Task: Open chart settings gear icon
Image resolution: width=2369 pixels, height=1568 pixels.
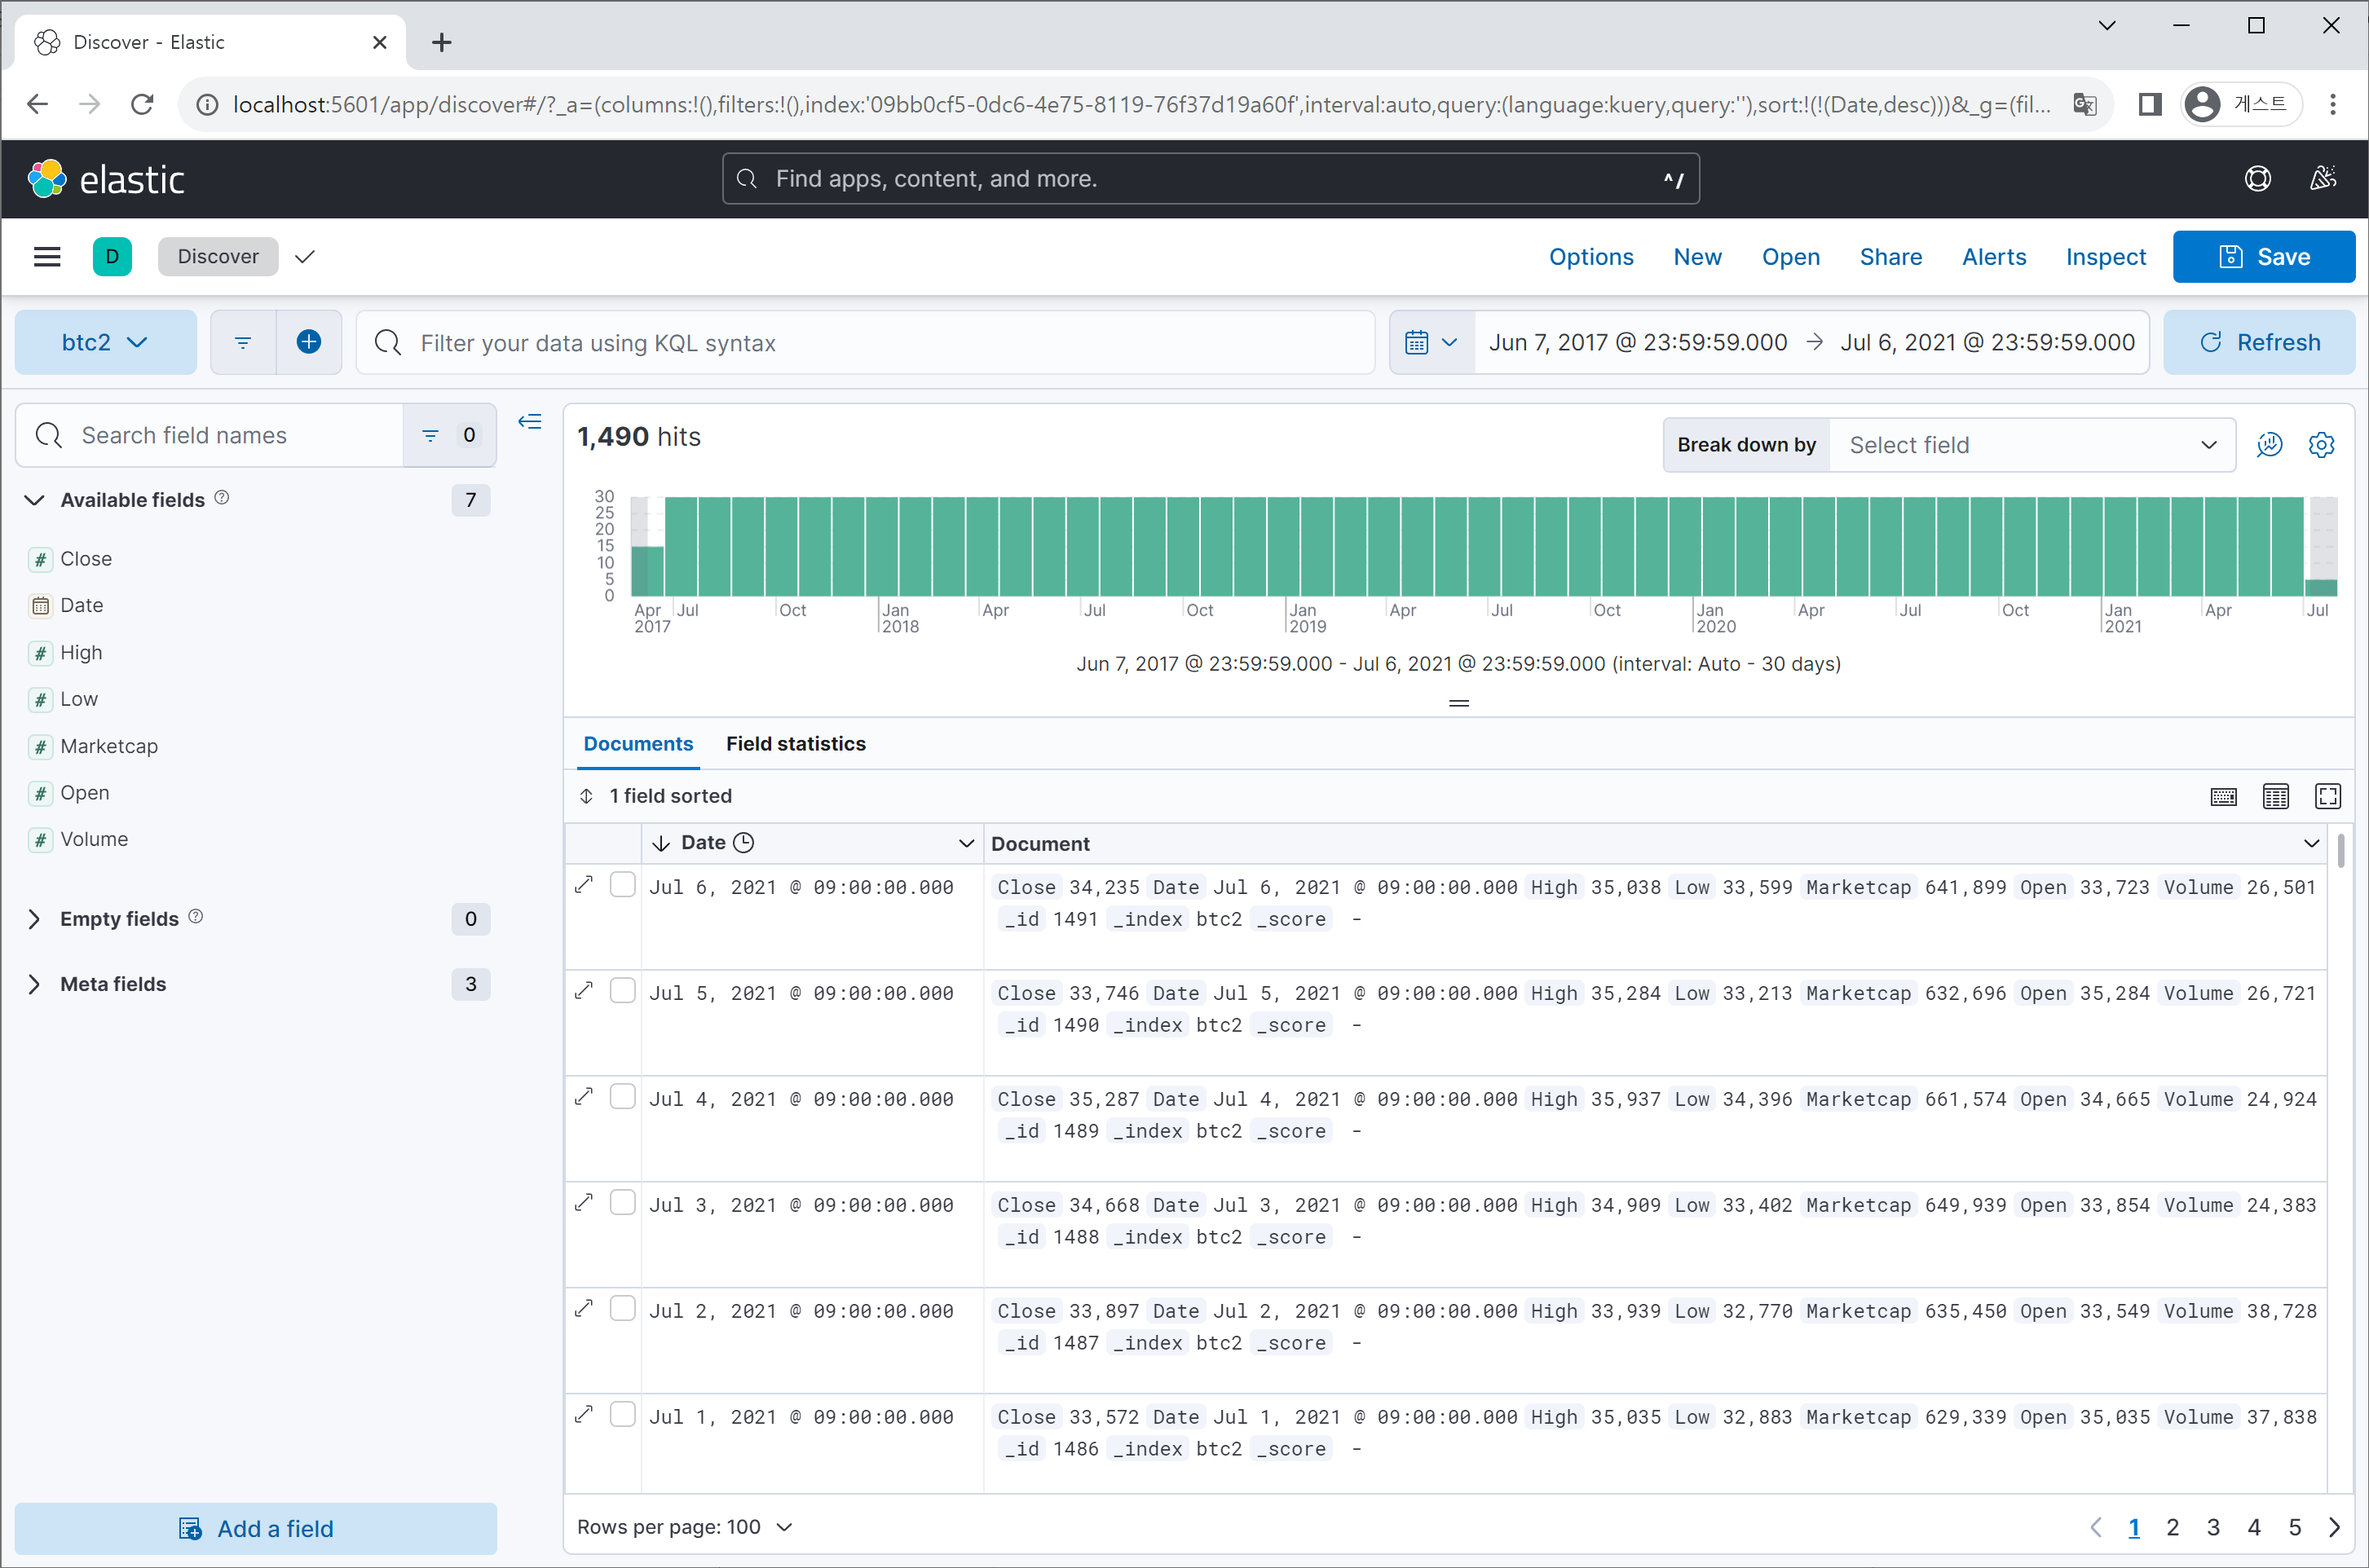Action: (x=2321, y=444)
